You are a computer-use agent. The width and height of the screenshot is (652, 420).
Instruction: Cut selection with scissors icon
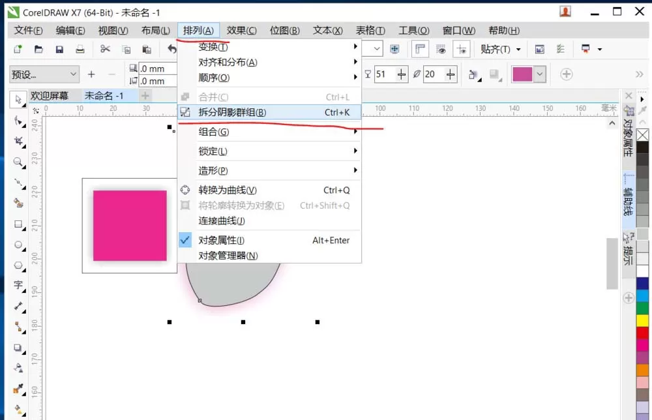105,49
